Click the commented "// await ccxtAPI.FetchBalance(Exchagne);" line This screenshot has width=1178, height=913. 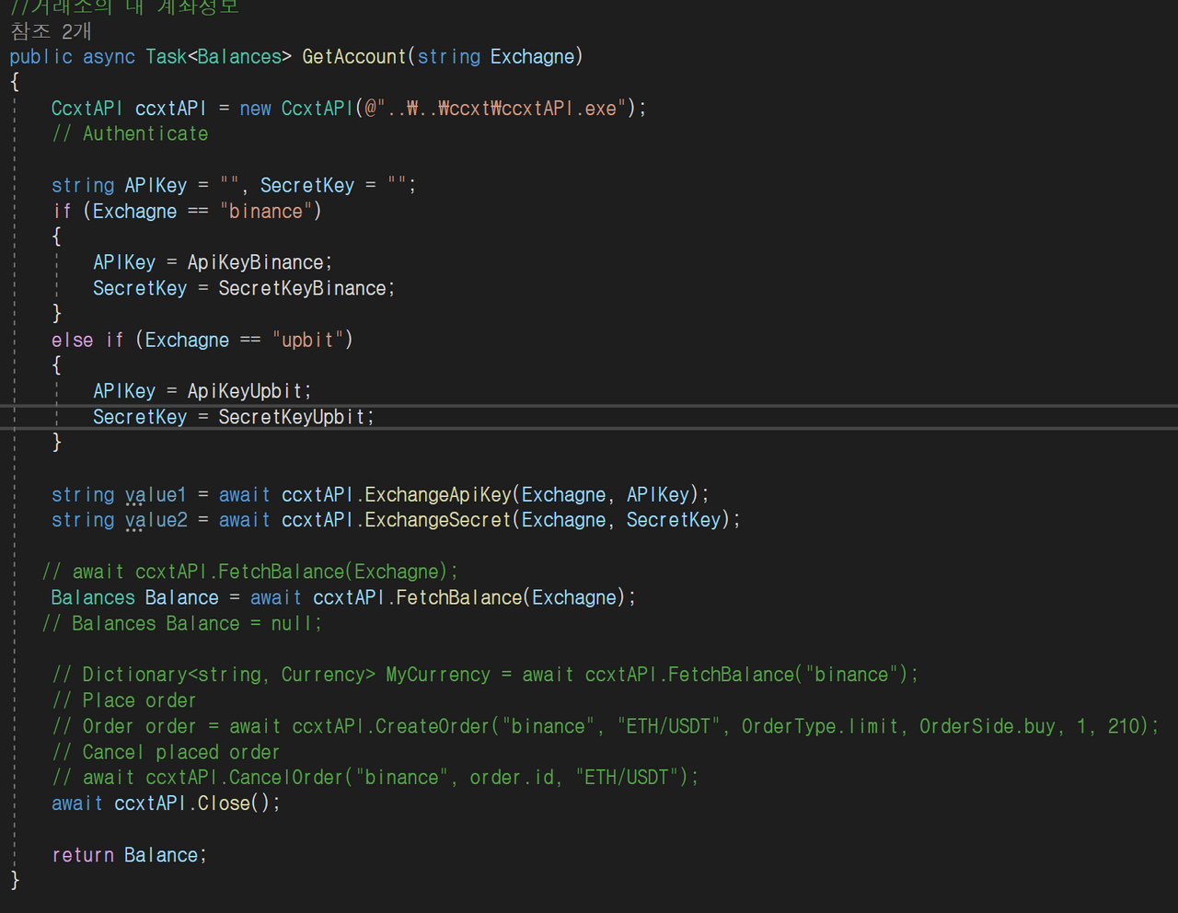249,572
